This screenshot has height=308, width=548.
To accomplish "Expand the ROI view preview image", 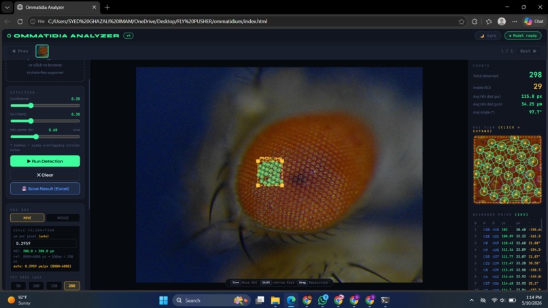I will click(x=507, y=169).
